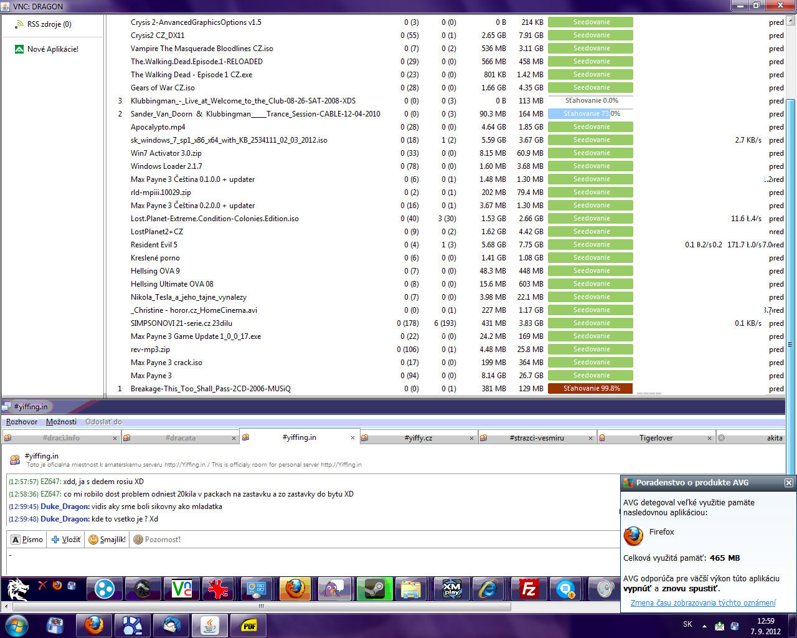This screenshot has height=638, width=797.
Task: Switch to the #draci.info chat tab
Action: 61,438
